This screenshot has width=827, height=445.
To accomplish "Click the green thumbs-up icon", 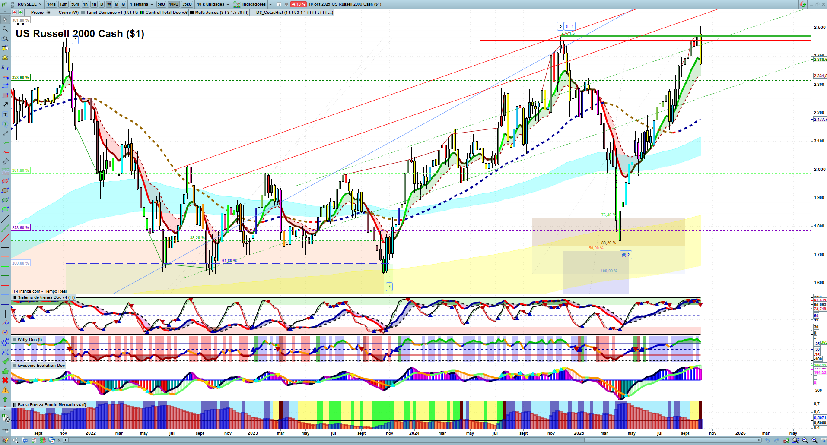I will click(x=5, y=371).
